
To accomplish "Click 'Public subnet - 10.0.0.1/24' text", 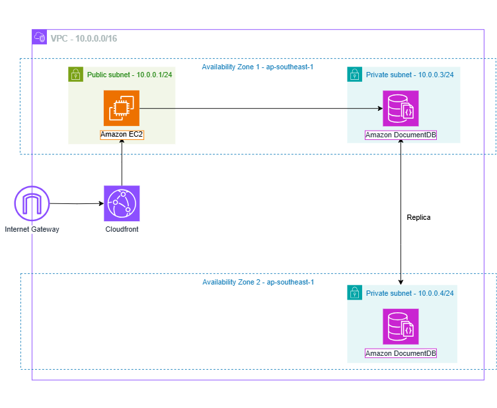I will 130,75.
